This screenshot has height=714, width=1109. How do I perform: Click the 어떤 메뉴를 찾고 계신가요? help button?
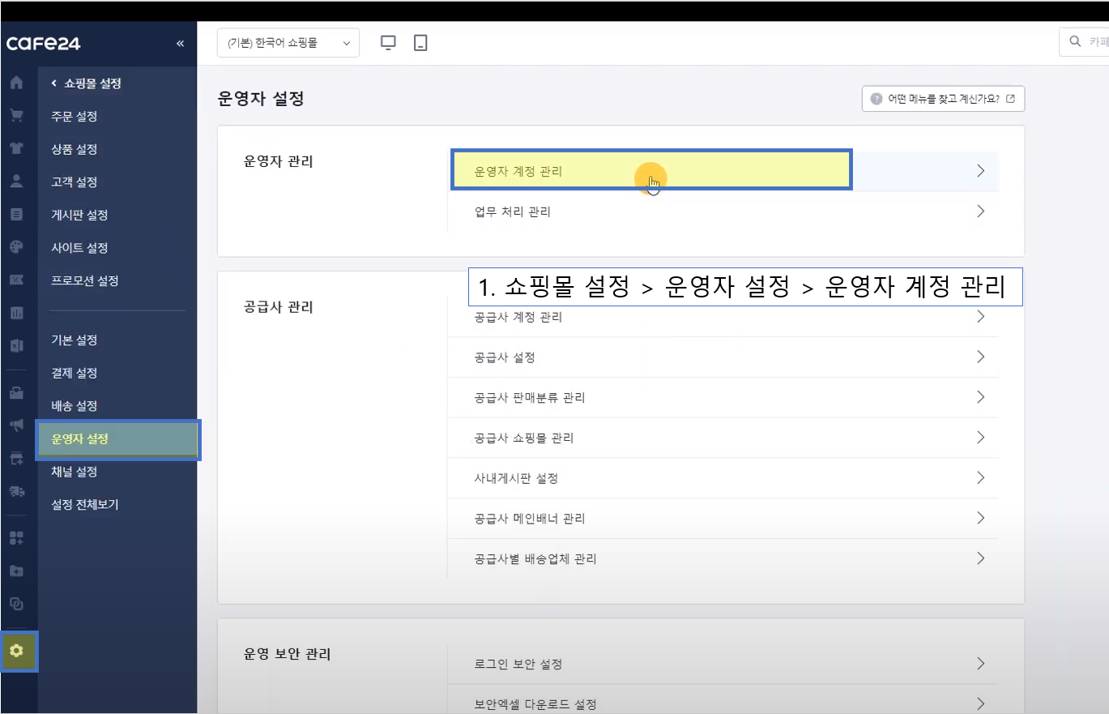pyautogui.click(x=944, y=99)
